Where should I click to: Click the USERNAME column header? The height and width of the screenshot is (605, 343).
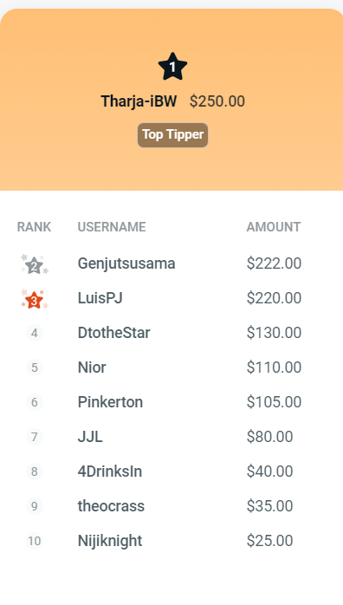click(x=112, y=227)
